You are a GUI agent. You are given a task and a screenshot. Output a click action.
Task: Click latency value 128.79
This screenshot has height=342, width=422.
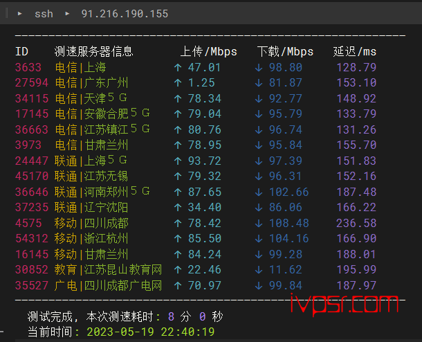pyautogui.click(x=356, y=67)
